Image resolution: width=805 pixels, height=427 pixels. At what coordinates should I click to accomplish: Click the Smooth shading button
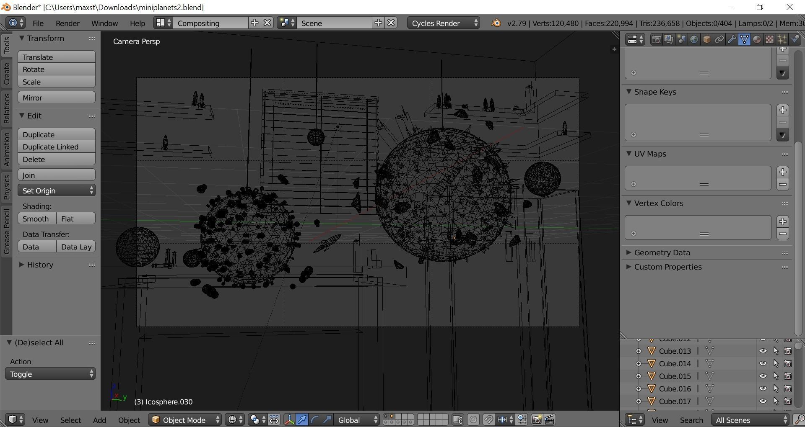(x=37, y=219)
